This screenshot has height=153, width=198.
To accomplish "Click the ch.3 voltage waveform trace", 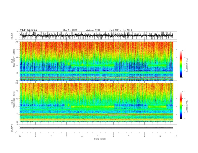I will pyautogui.click(x=96, y=128).
